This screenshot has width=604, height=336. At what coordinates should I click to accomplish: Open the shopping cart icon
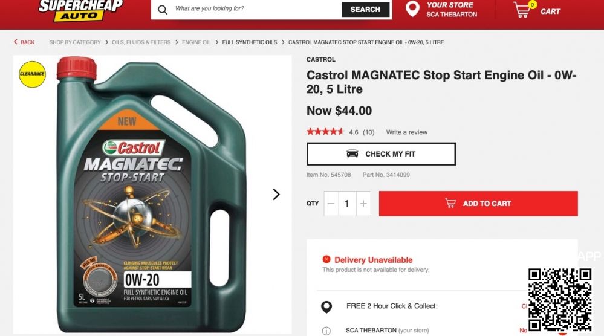tap(523, 9)
